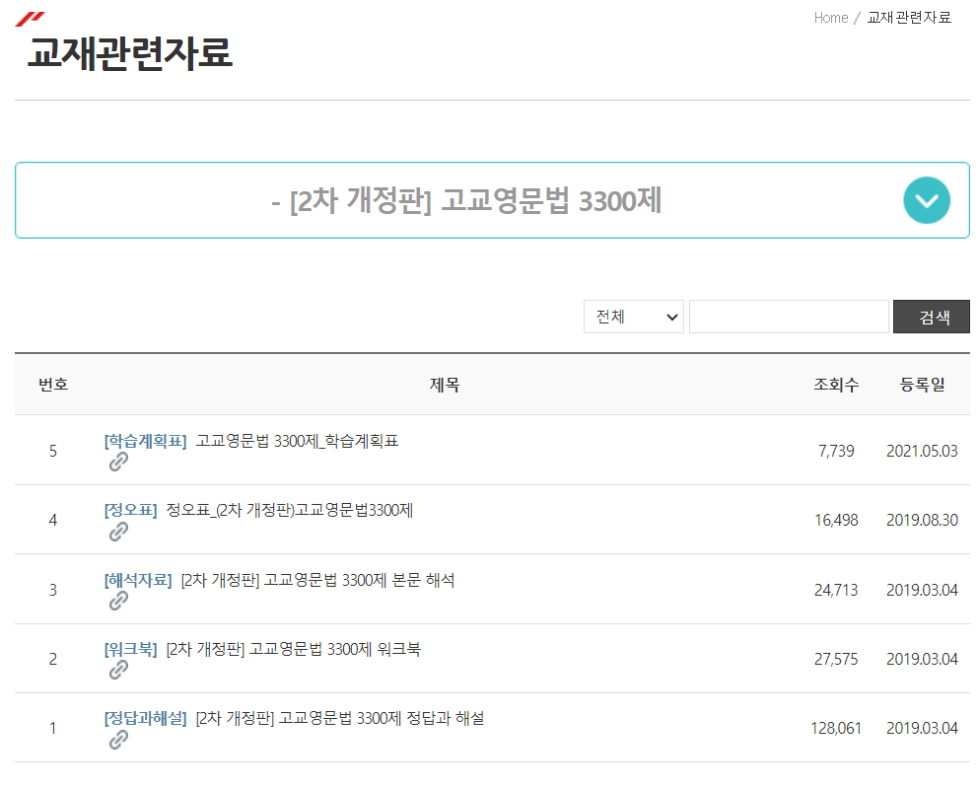Open 고교영문법 3300제_학습계획표 post
978x788 pixels.
pyautogui.click(x=297, y=441)
